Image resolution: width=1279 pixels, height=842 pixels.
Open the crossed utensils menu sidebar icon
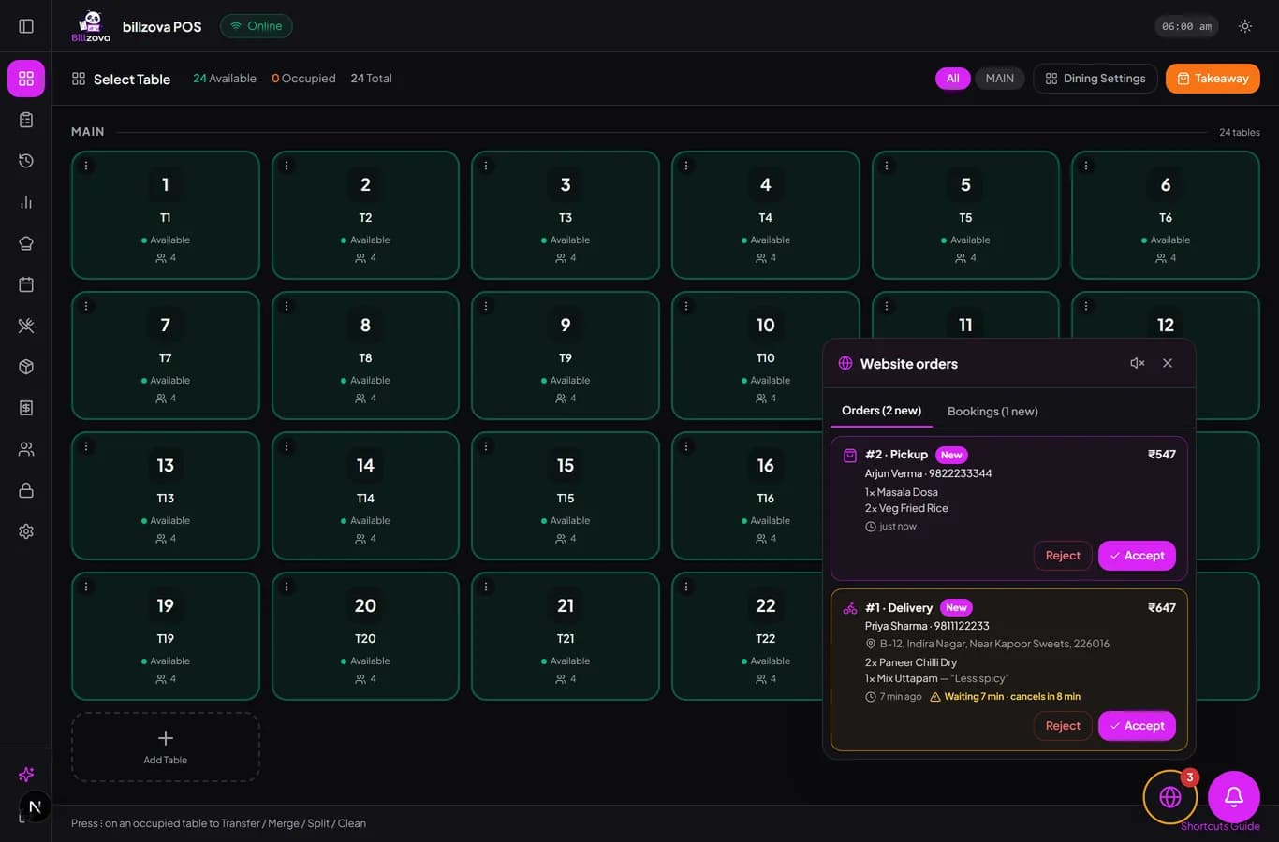[x=26, y=326]
